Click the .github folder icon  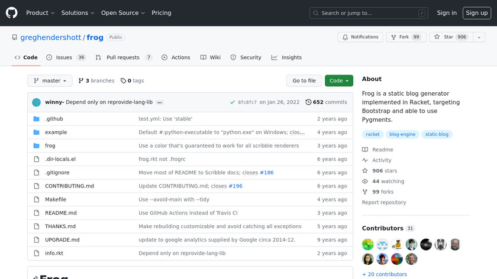(x=36, y=119)
